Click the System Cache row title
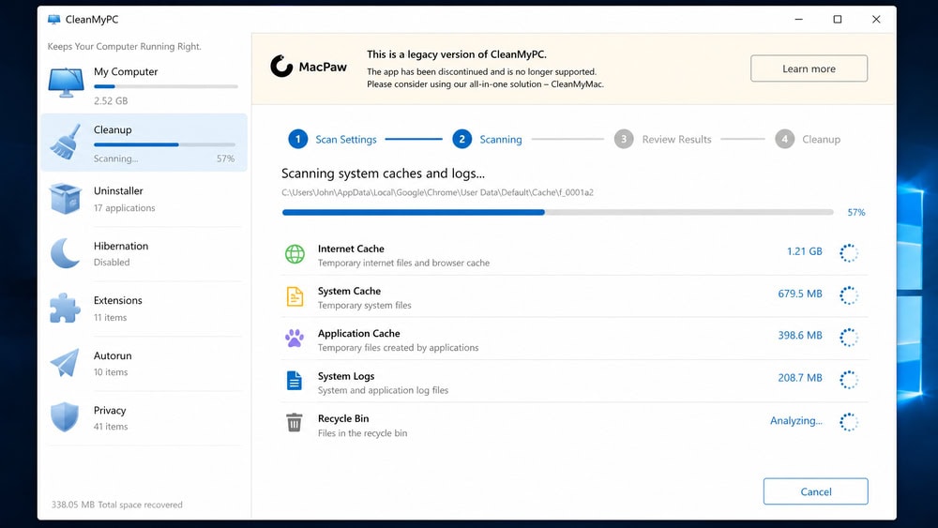The height and width of the screenshot is (528, 938). point(349,292)
